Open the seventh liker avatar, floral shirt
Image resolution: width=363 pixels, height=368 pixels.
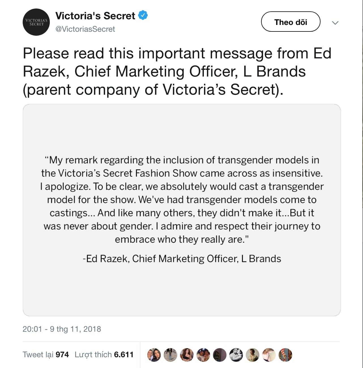[x=252, y=355]
